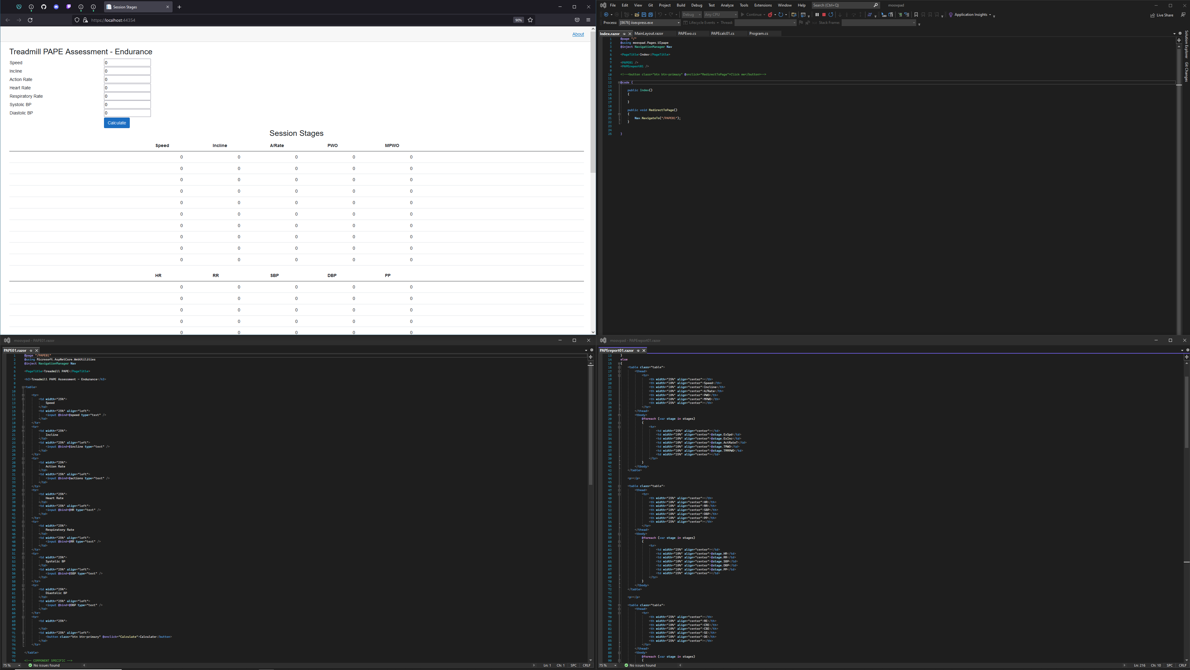Click the Calculate button on web page

pyautogui.click(x=117, y=123)
